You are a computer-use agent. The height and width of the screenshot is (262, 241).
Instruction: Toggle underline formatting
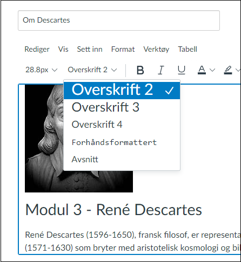[182, 70]
